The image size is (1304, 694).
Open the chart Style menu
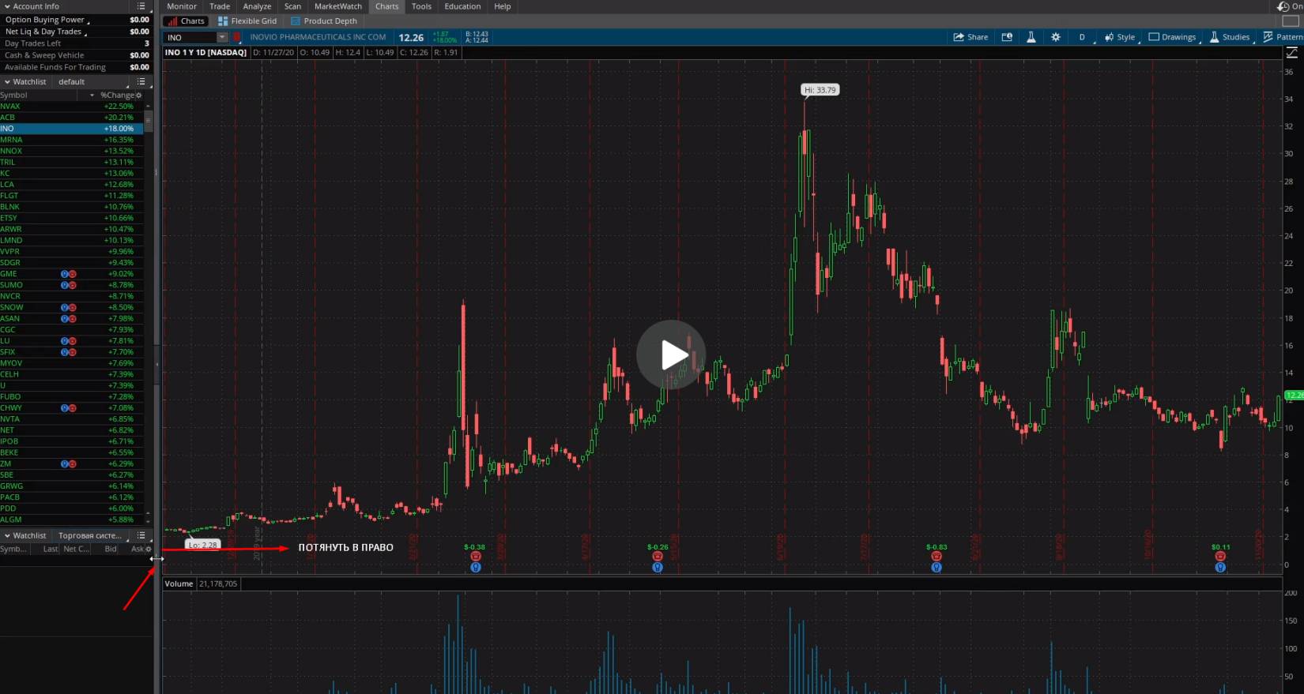coord(1120,37)
